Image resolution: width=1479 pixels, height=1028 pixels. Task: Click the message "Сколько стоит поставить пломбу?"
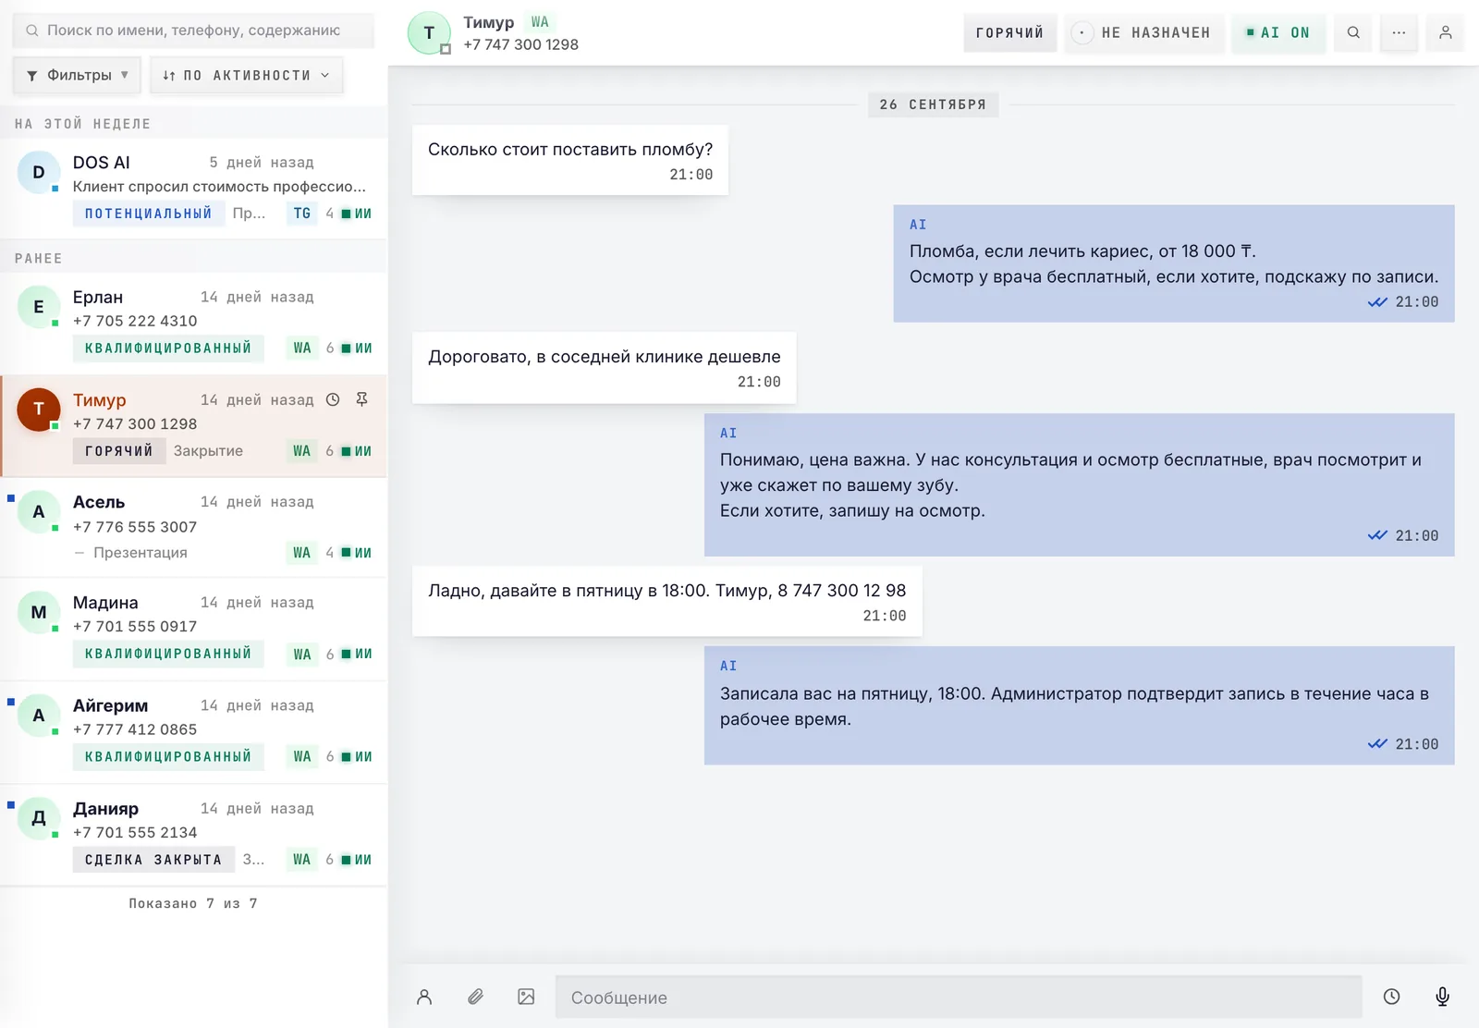pyautogui.click(x=570, y=160)
